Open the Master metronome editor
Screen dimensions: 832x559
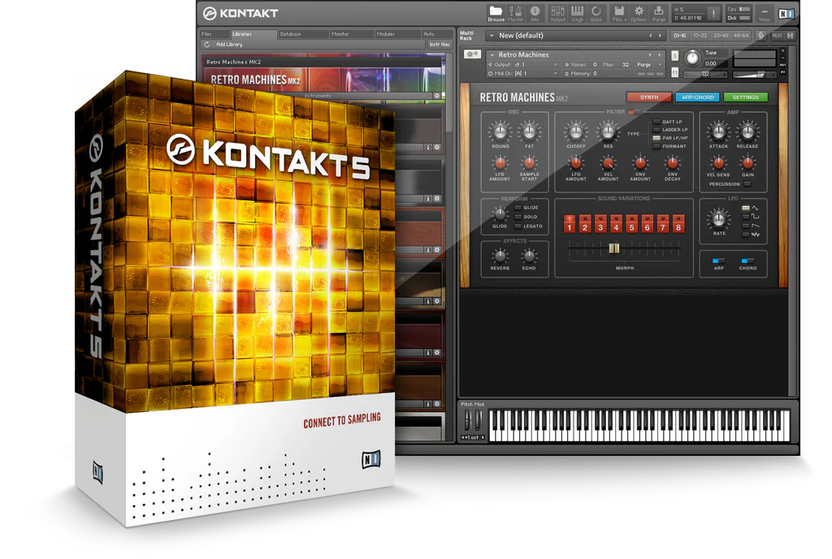pos(515,14)
